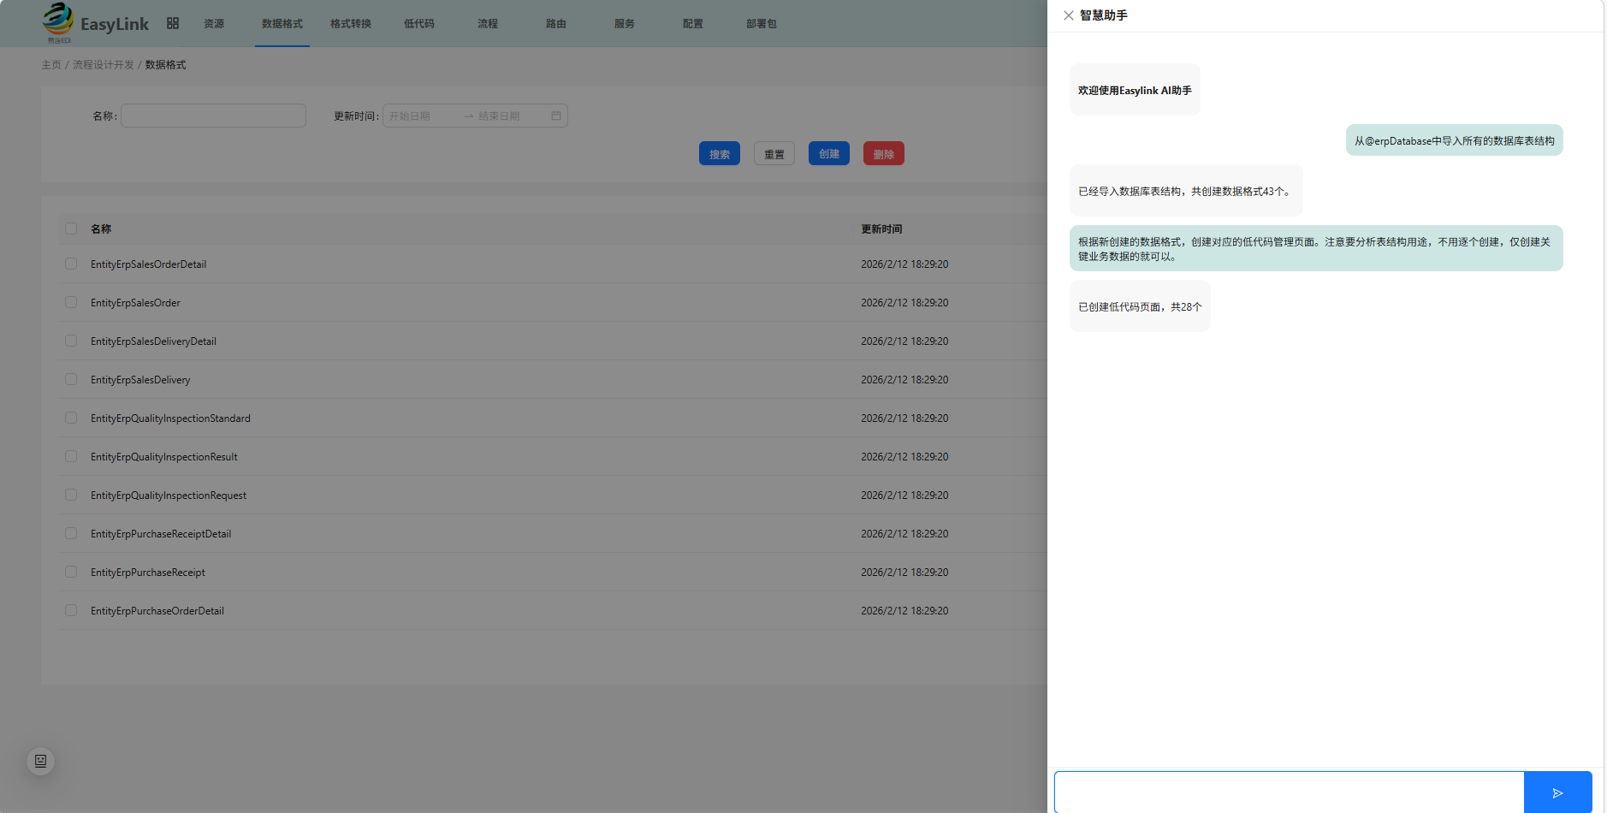Viewport: 1607px width, 813px height.
Task: Toggle the select-all checkbox in table header
Action: coord(71,228)
